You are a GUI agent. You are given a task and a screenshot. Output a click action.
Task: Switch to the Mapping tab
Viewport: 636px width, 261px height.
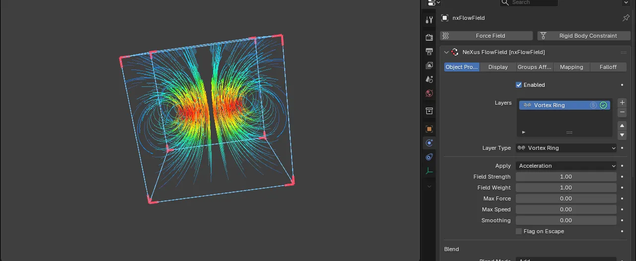571,67
